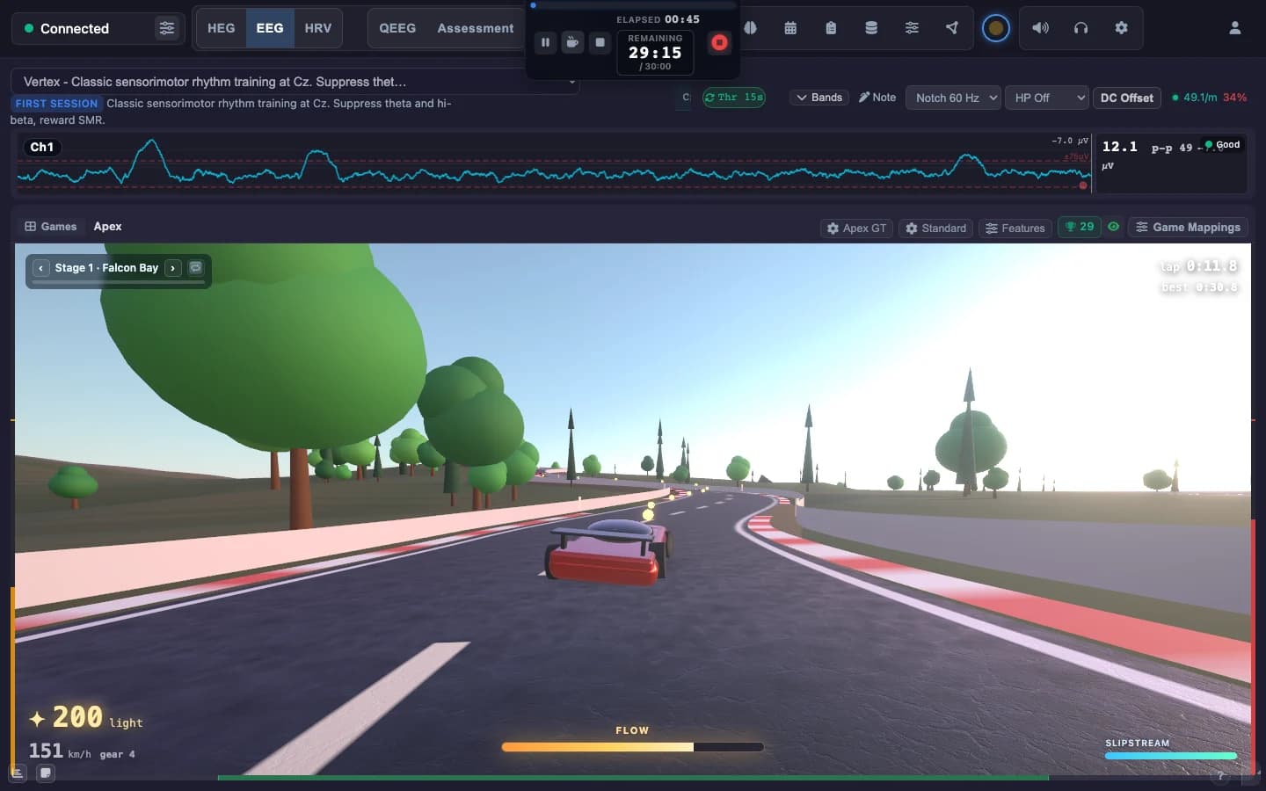The image size is (1266, 791).
Task: Click the circular amber status indicator
Action: click(995, 28)
